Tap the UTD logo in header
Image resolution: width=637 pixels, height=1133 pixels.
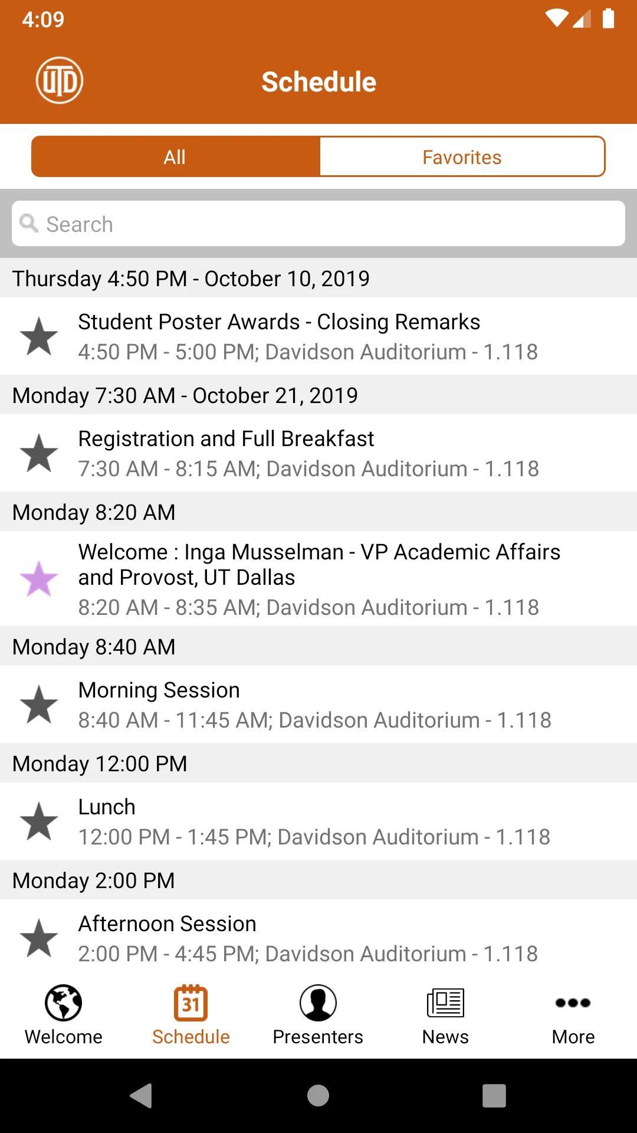[60, 80]
